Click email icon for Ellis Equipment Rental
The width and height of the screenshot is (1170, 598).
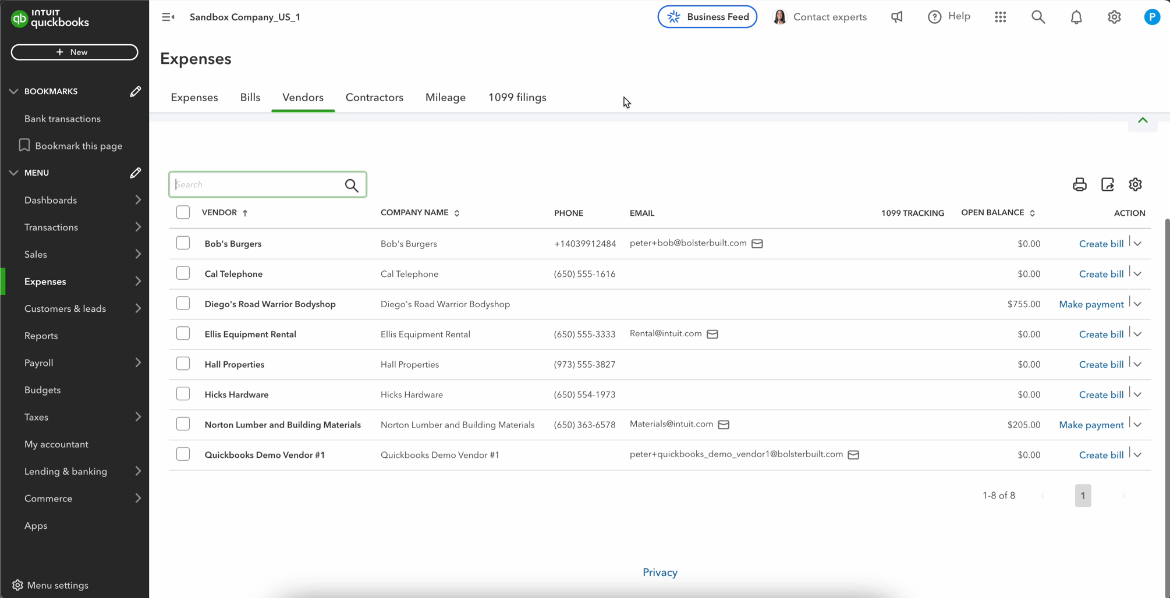(712, 334)
